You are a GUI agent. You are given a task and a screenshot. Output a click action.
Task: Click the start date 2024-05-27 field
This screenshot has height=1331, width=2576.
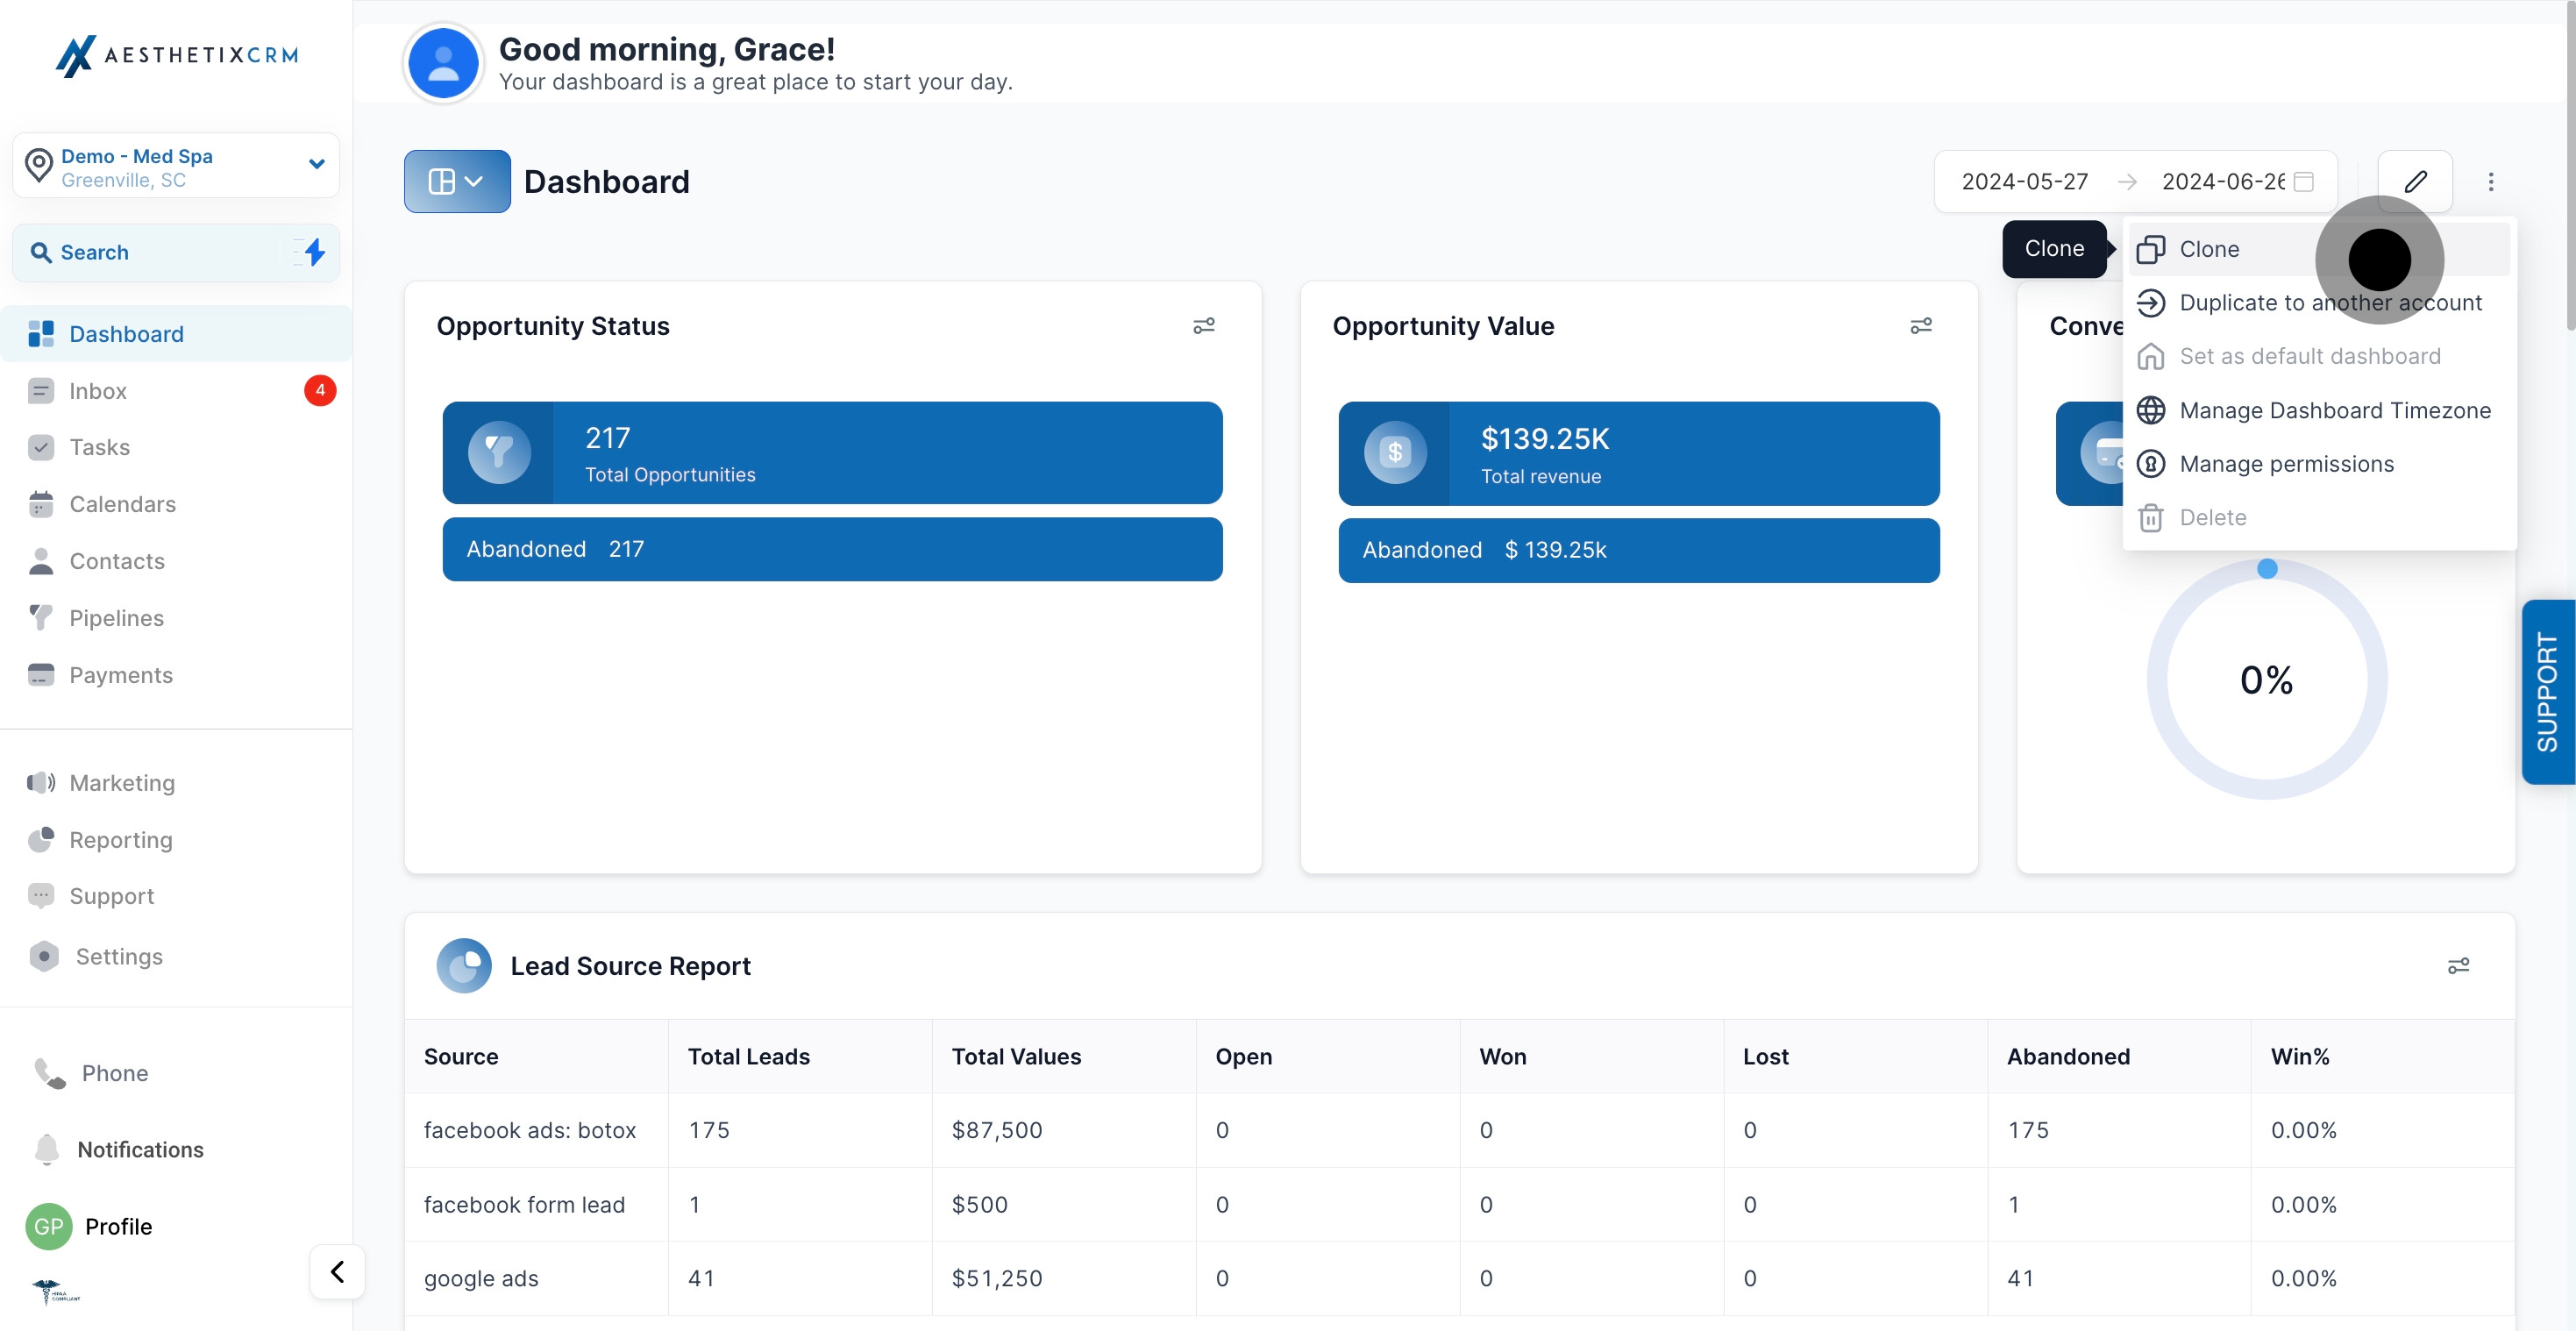point(2024,181)
